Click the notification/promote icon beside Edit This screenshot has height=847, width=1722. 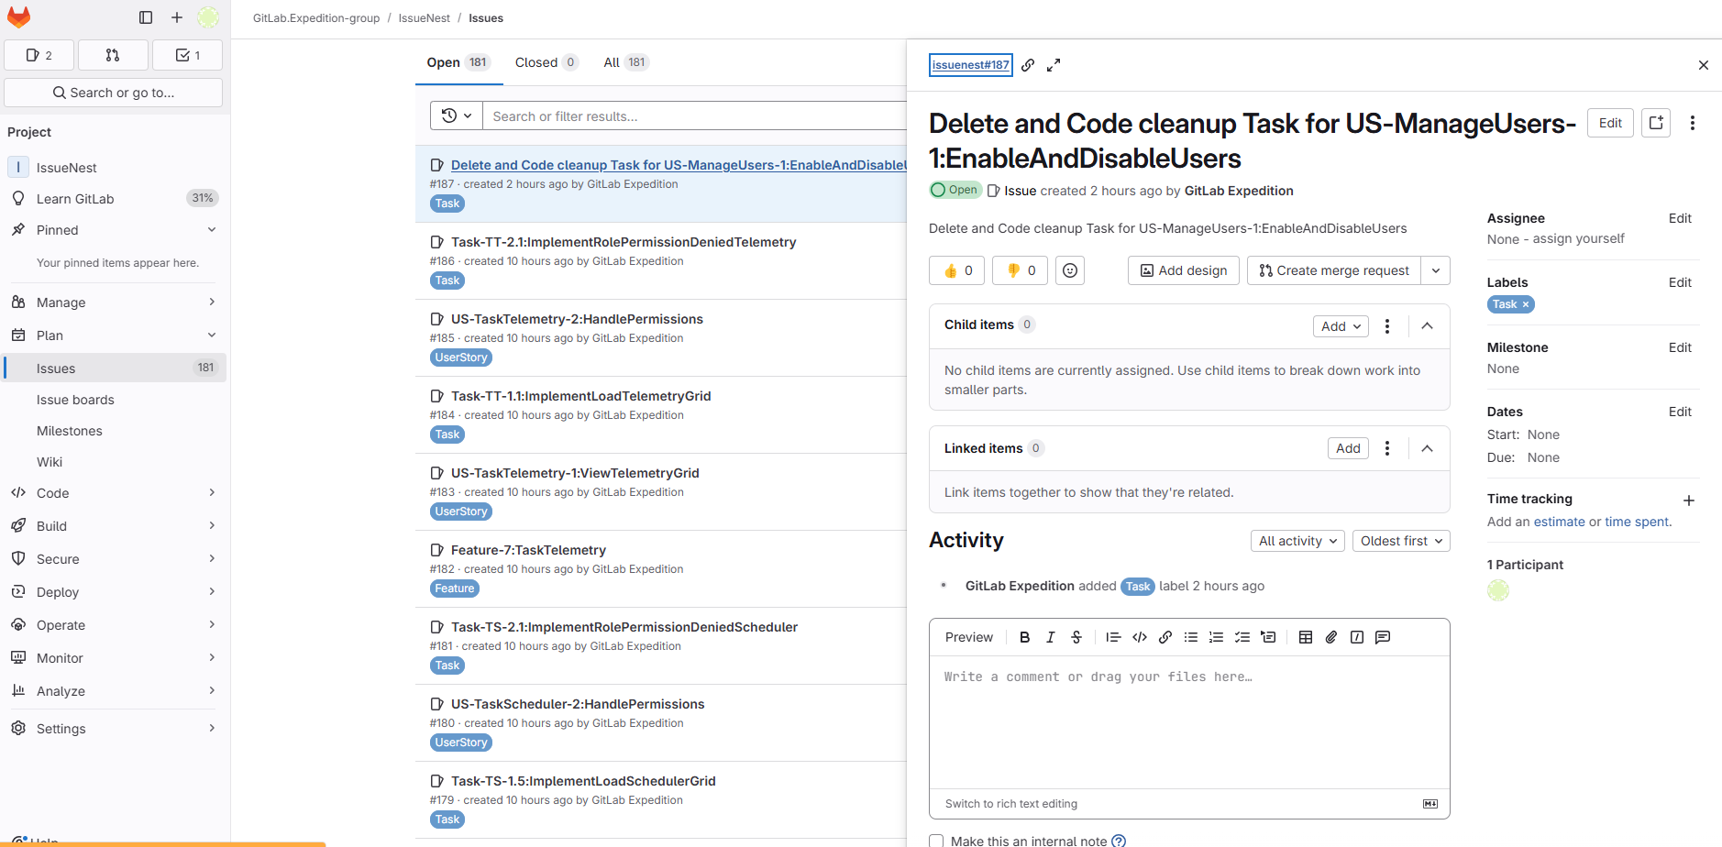(x=1656, y=123)
